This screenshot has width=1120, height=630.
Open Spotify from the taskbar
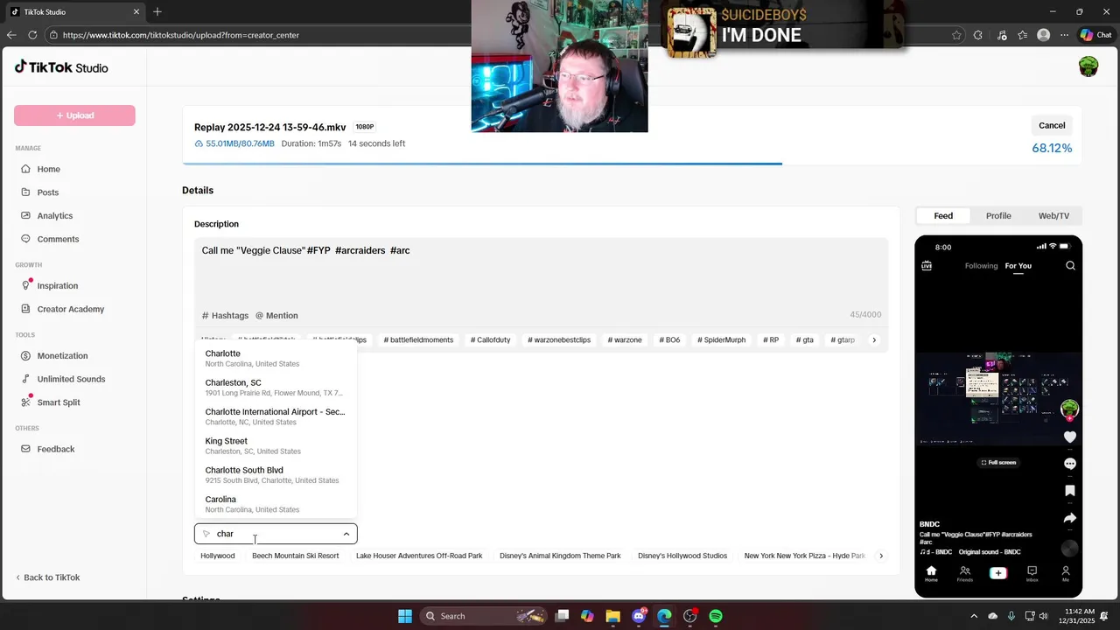tap(716, 616)
